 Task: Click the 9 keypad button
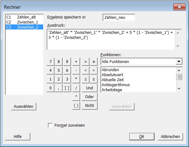click(67, 62)
